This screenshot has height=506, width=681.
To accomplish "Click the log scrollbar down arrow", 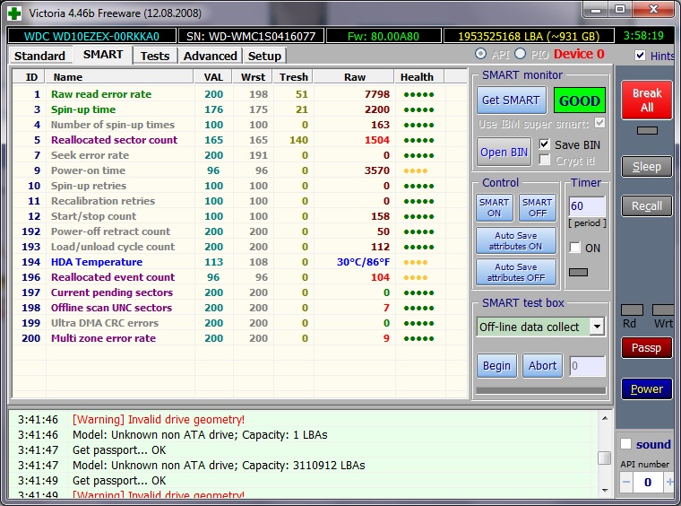I will pos(605,491).
